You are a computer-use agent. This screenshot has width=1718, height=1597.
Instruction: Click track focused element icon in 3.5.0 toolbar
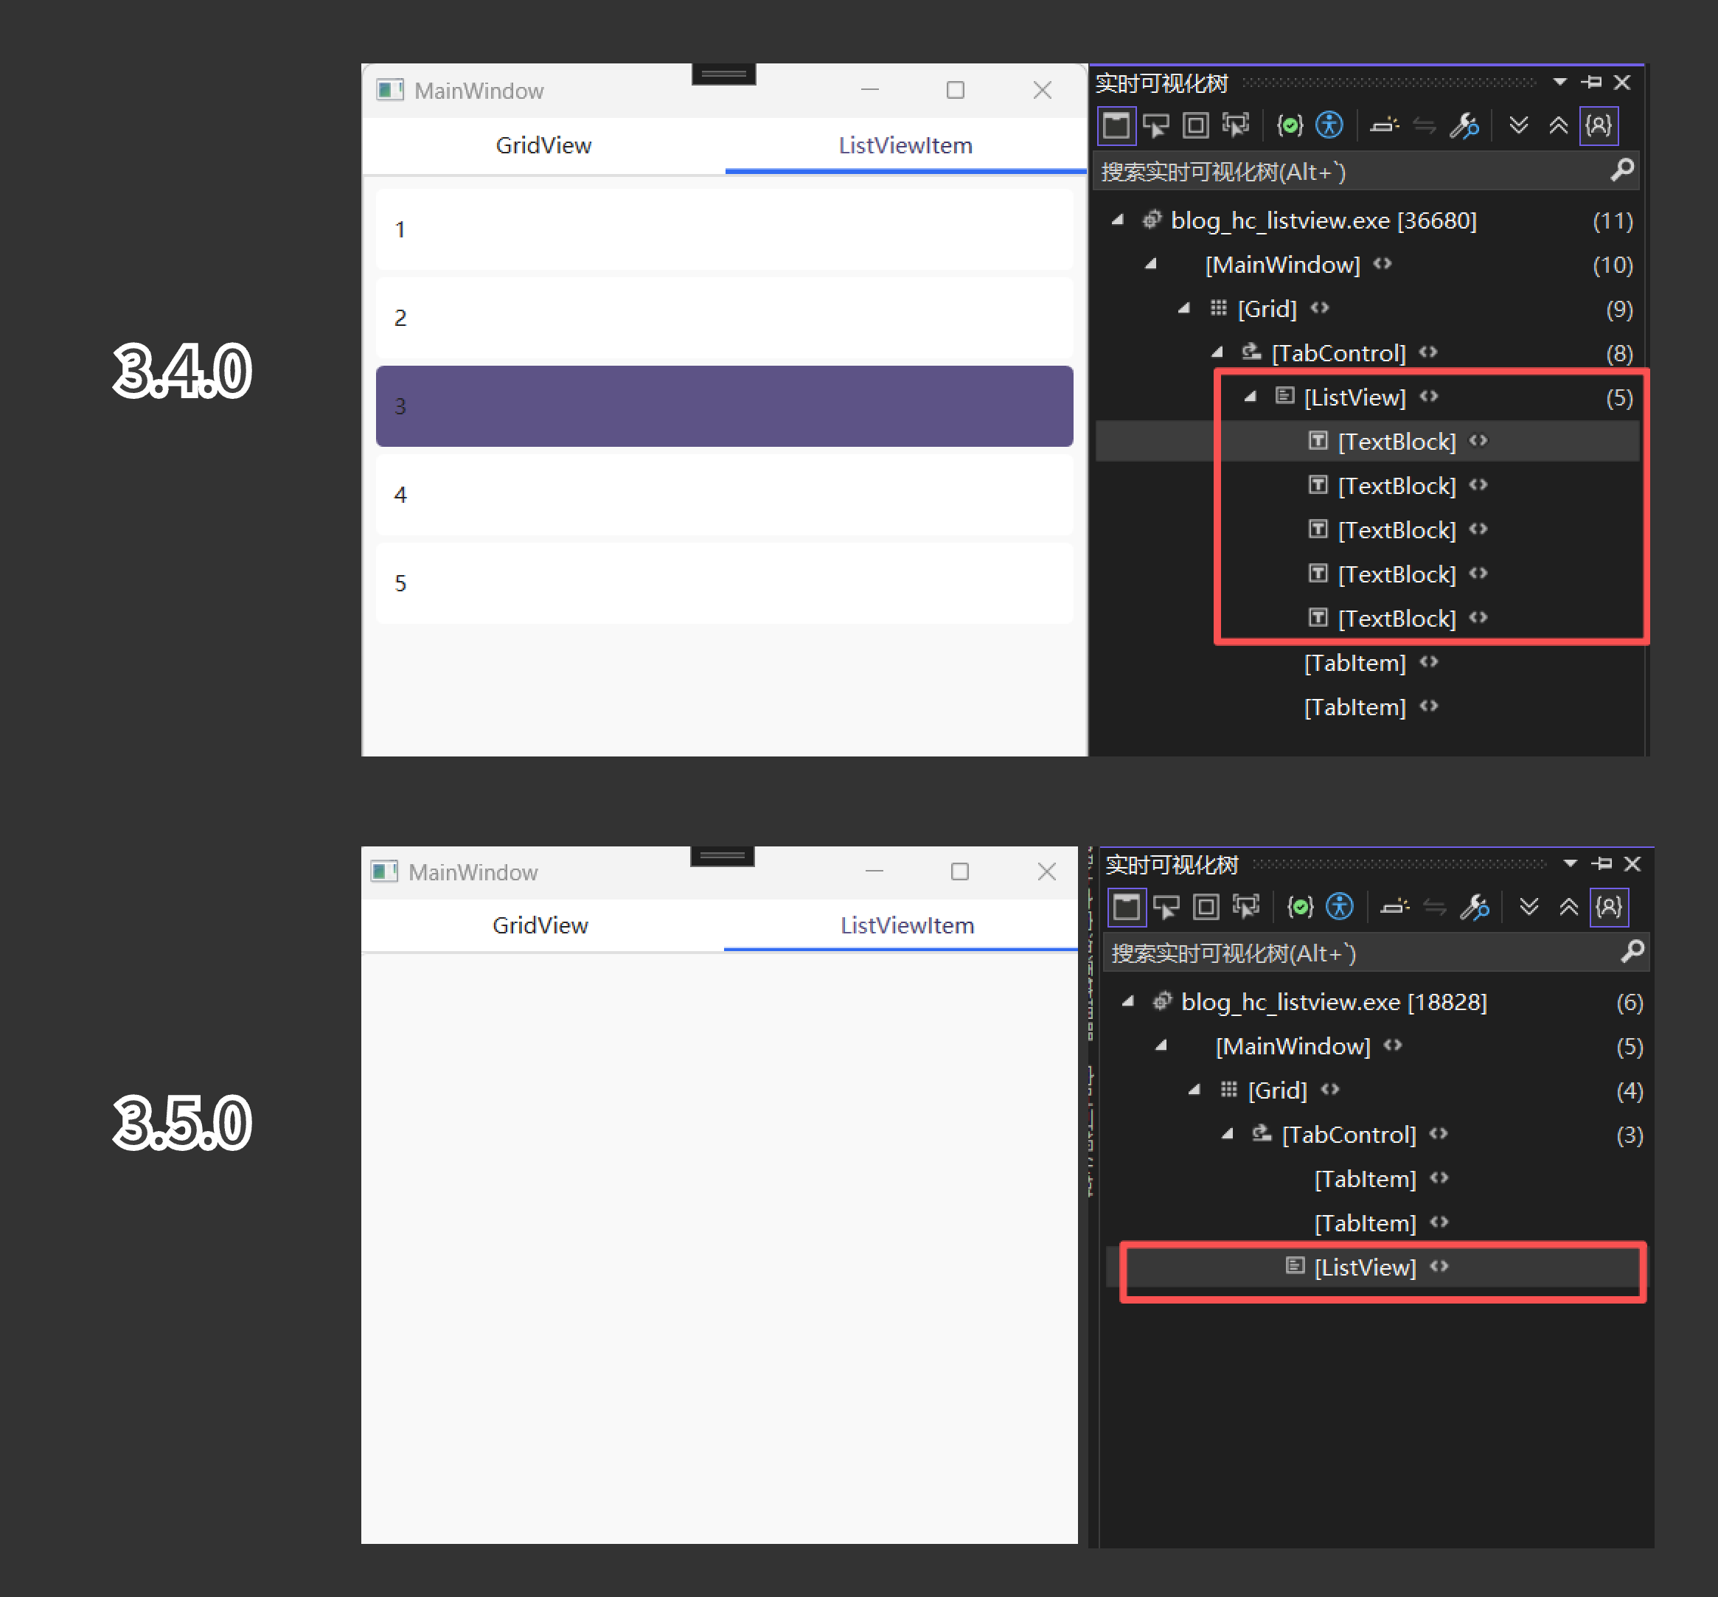[1246, 907]
